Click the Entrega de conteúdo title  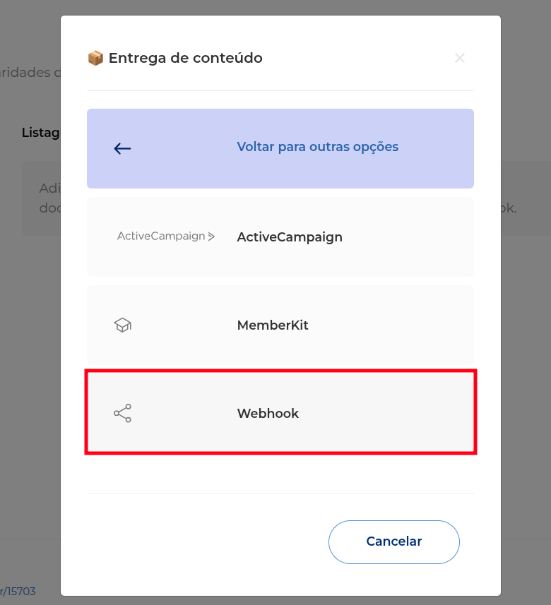185,58
